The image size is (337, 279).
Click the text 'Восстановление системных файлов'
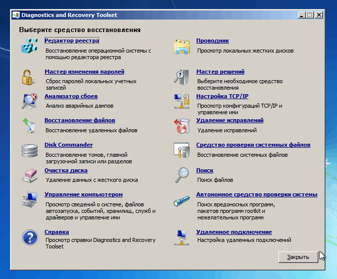(242, 155)
